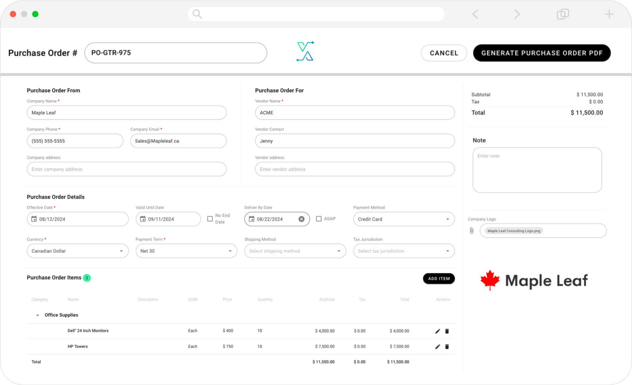Open the Payment Method dropdown
Image resolution: width=632 pixels, height=385 pixels.
point(404,219)
